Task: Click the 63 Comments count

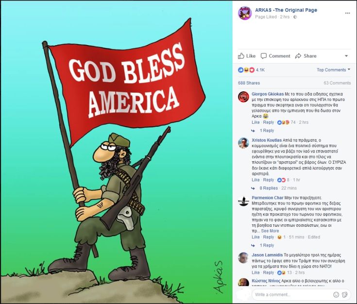Action: coord(337,83)
